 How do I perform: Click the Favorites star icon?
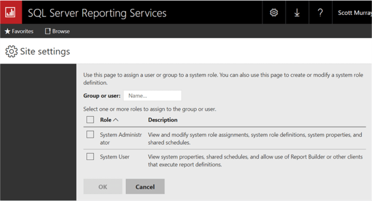pyautogui.click(x=8, y=31)
